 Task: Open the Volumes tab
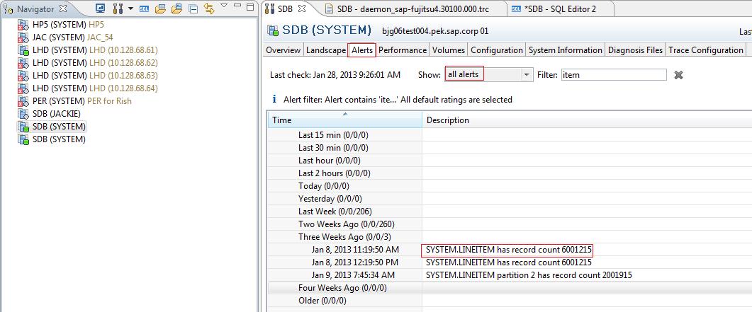pyautogui.click(x=449, y=50)
